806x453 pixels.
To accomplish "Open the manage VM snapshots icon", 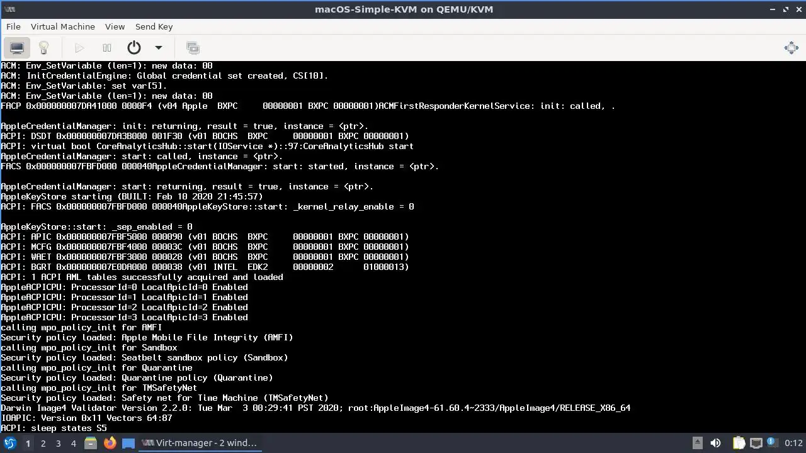I will [x=193, y=48].
